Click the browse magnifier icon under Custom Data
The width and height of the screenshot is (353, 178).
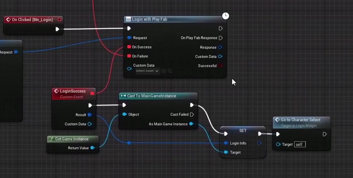click(170, 71)
